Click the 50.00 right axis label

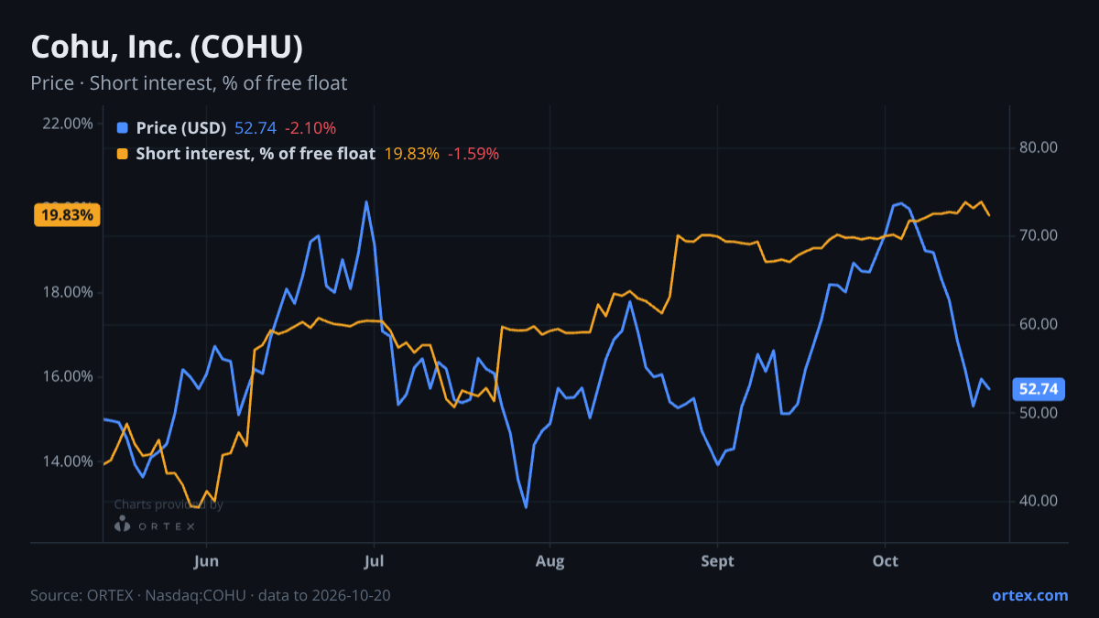pyautogui.click(x=1039, y=413)
